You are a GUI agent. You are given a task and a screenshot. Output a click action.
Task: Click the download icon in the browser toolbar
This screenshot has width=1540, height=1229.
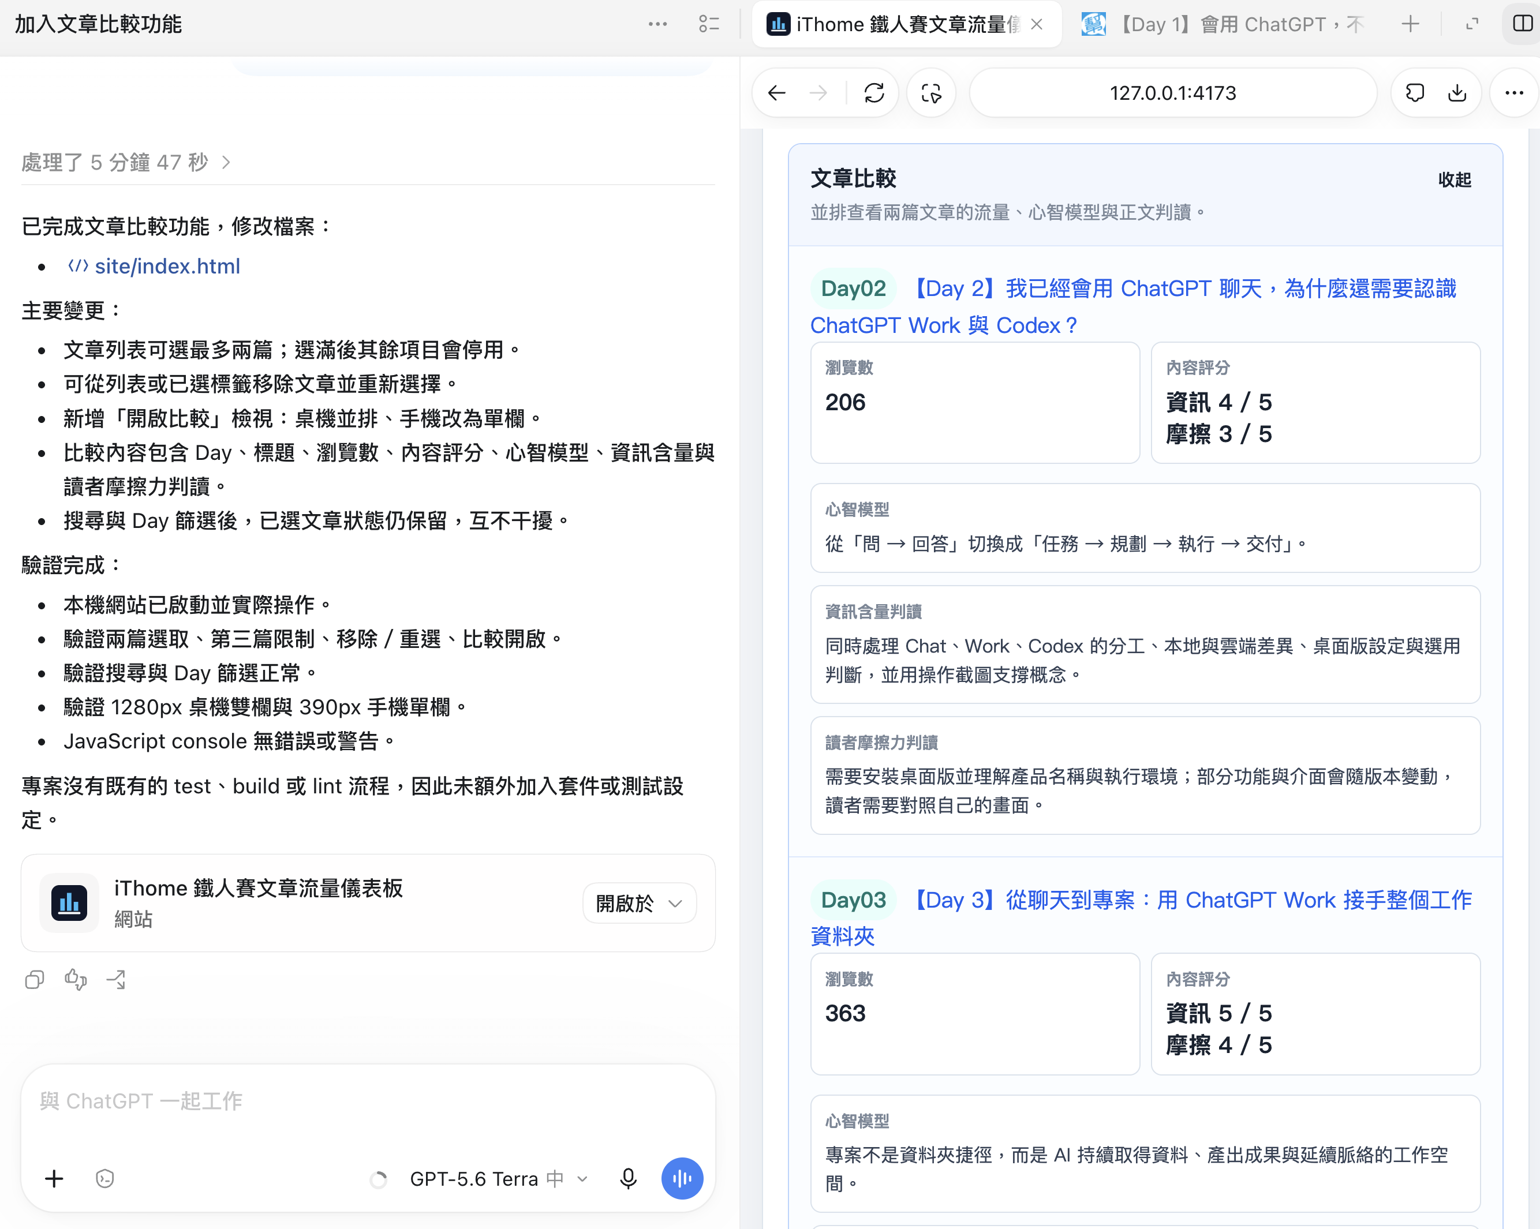point(1457,93)
